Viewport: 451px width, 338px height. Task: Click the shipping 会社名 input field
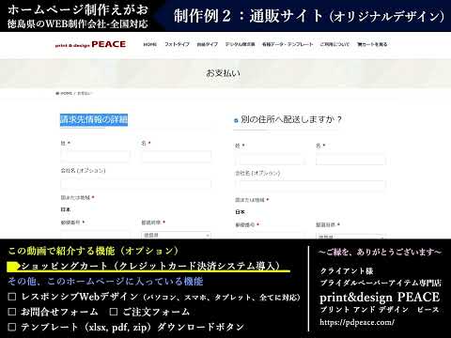click(310, 186)
